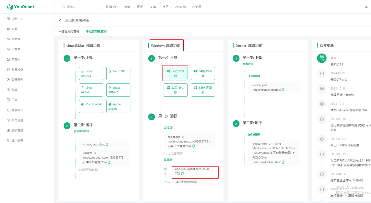The image size is (371, 203).
Task: Click the 修正CTP期权订阅问题 entry
Action: 345,145
